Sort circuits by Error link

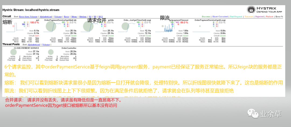coord(67,16)
